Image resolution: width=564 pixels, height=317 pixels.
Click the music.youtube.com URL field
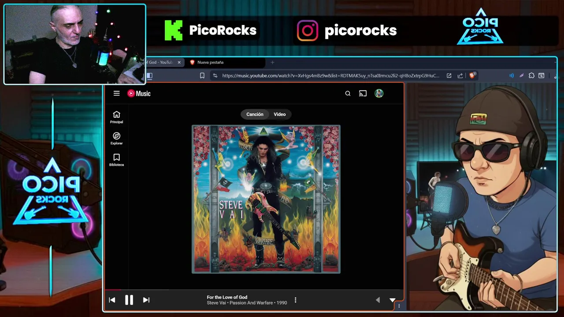(330, 76)
